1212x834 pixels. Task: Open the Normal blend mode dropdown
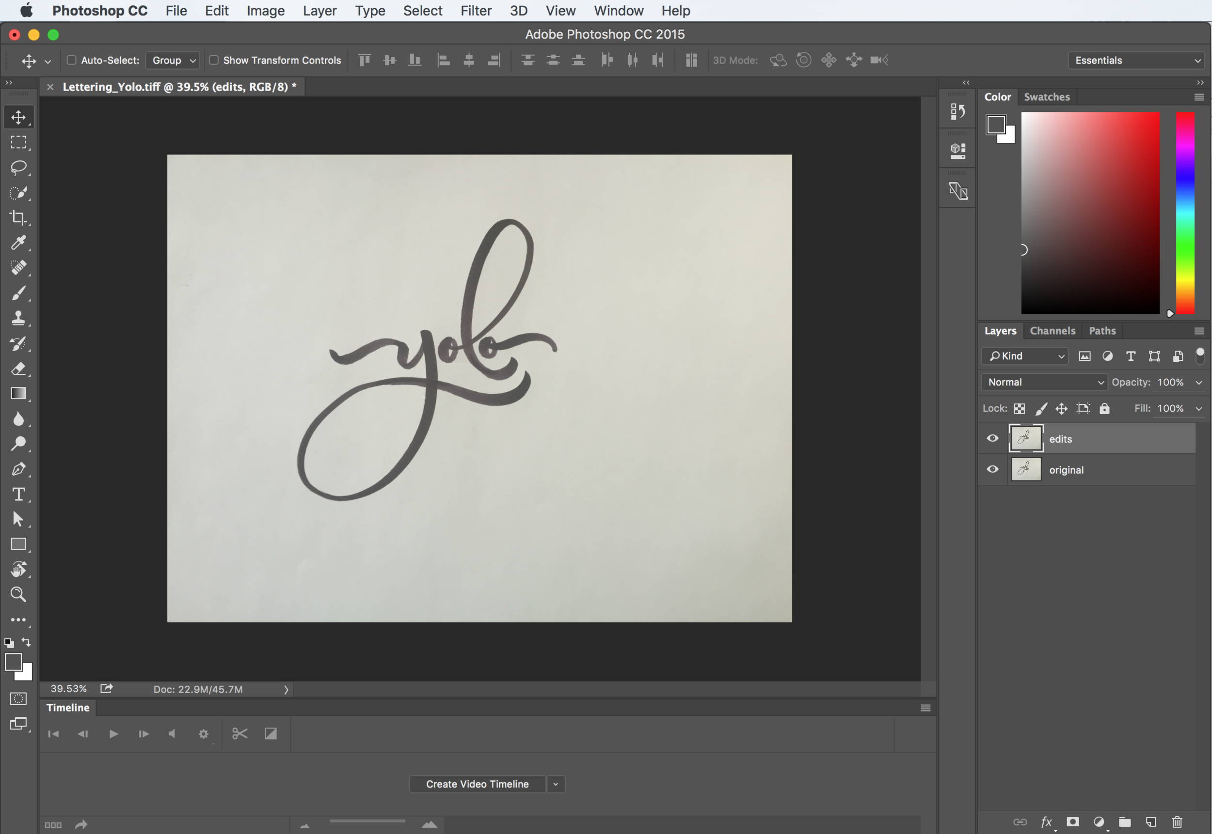[x=1044, y=382]
